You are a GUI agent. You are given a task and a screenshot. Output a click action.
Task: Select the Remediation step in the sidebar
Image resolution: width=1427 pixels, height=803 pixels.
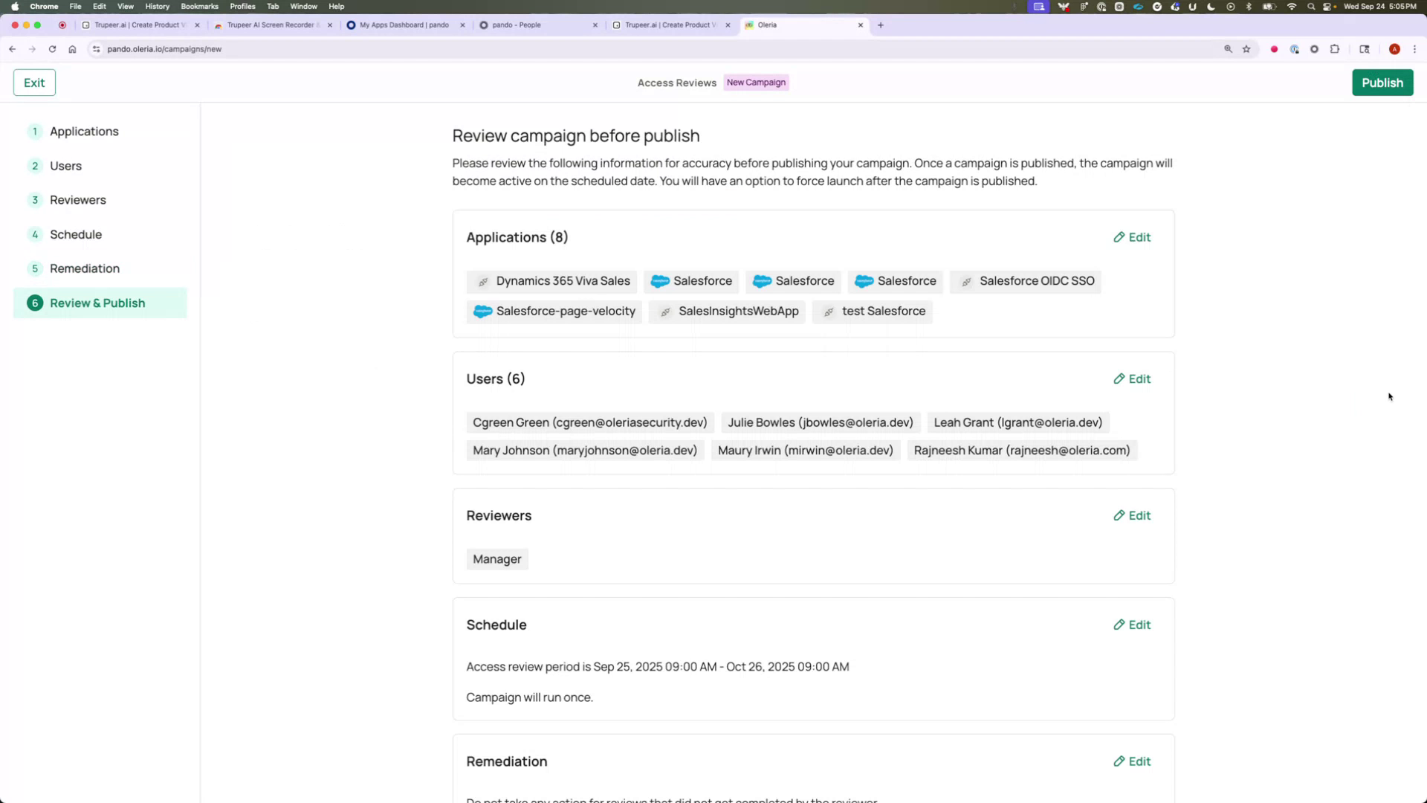pos(84,268)
